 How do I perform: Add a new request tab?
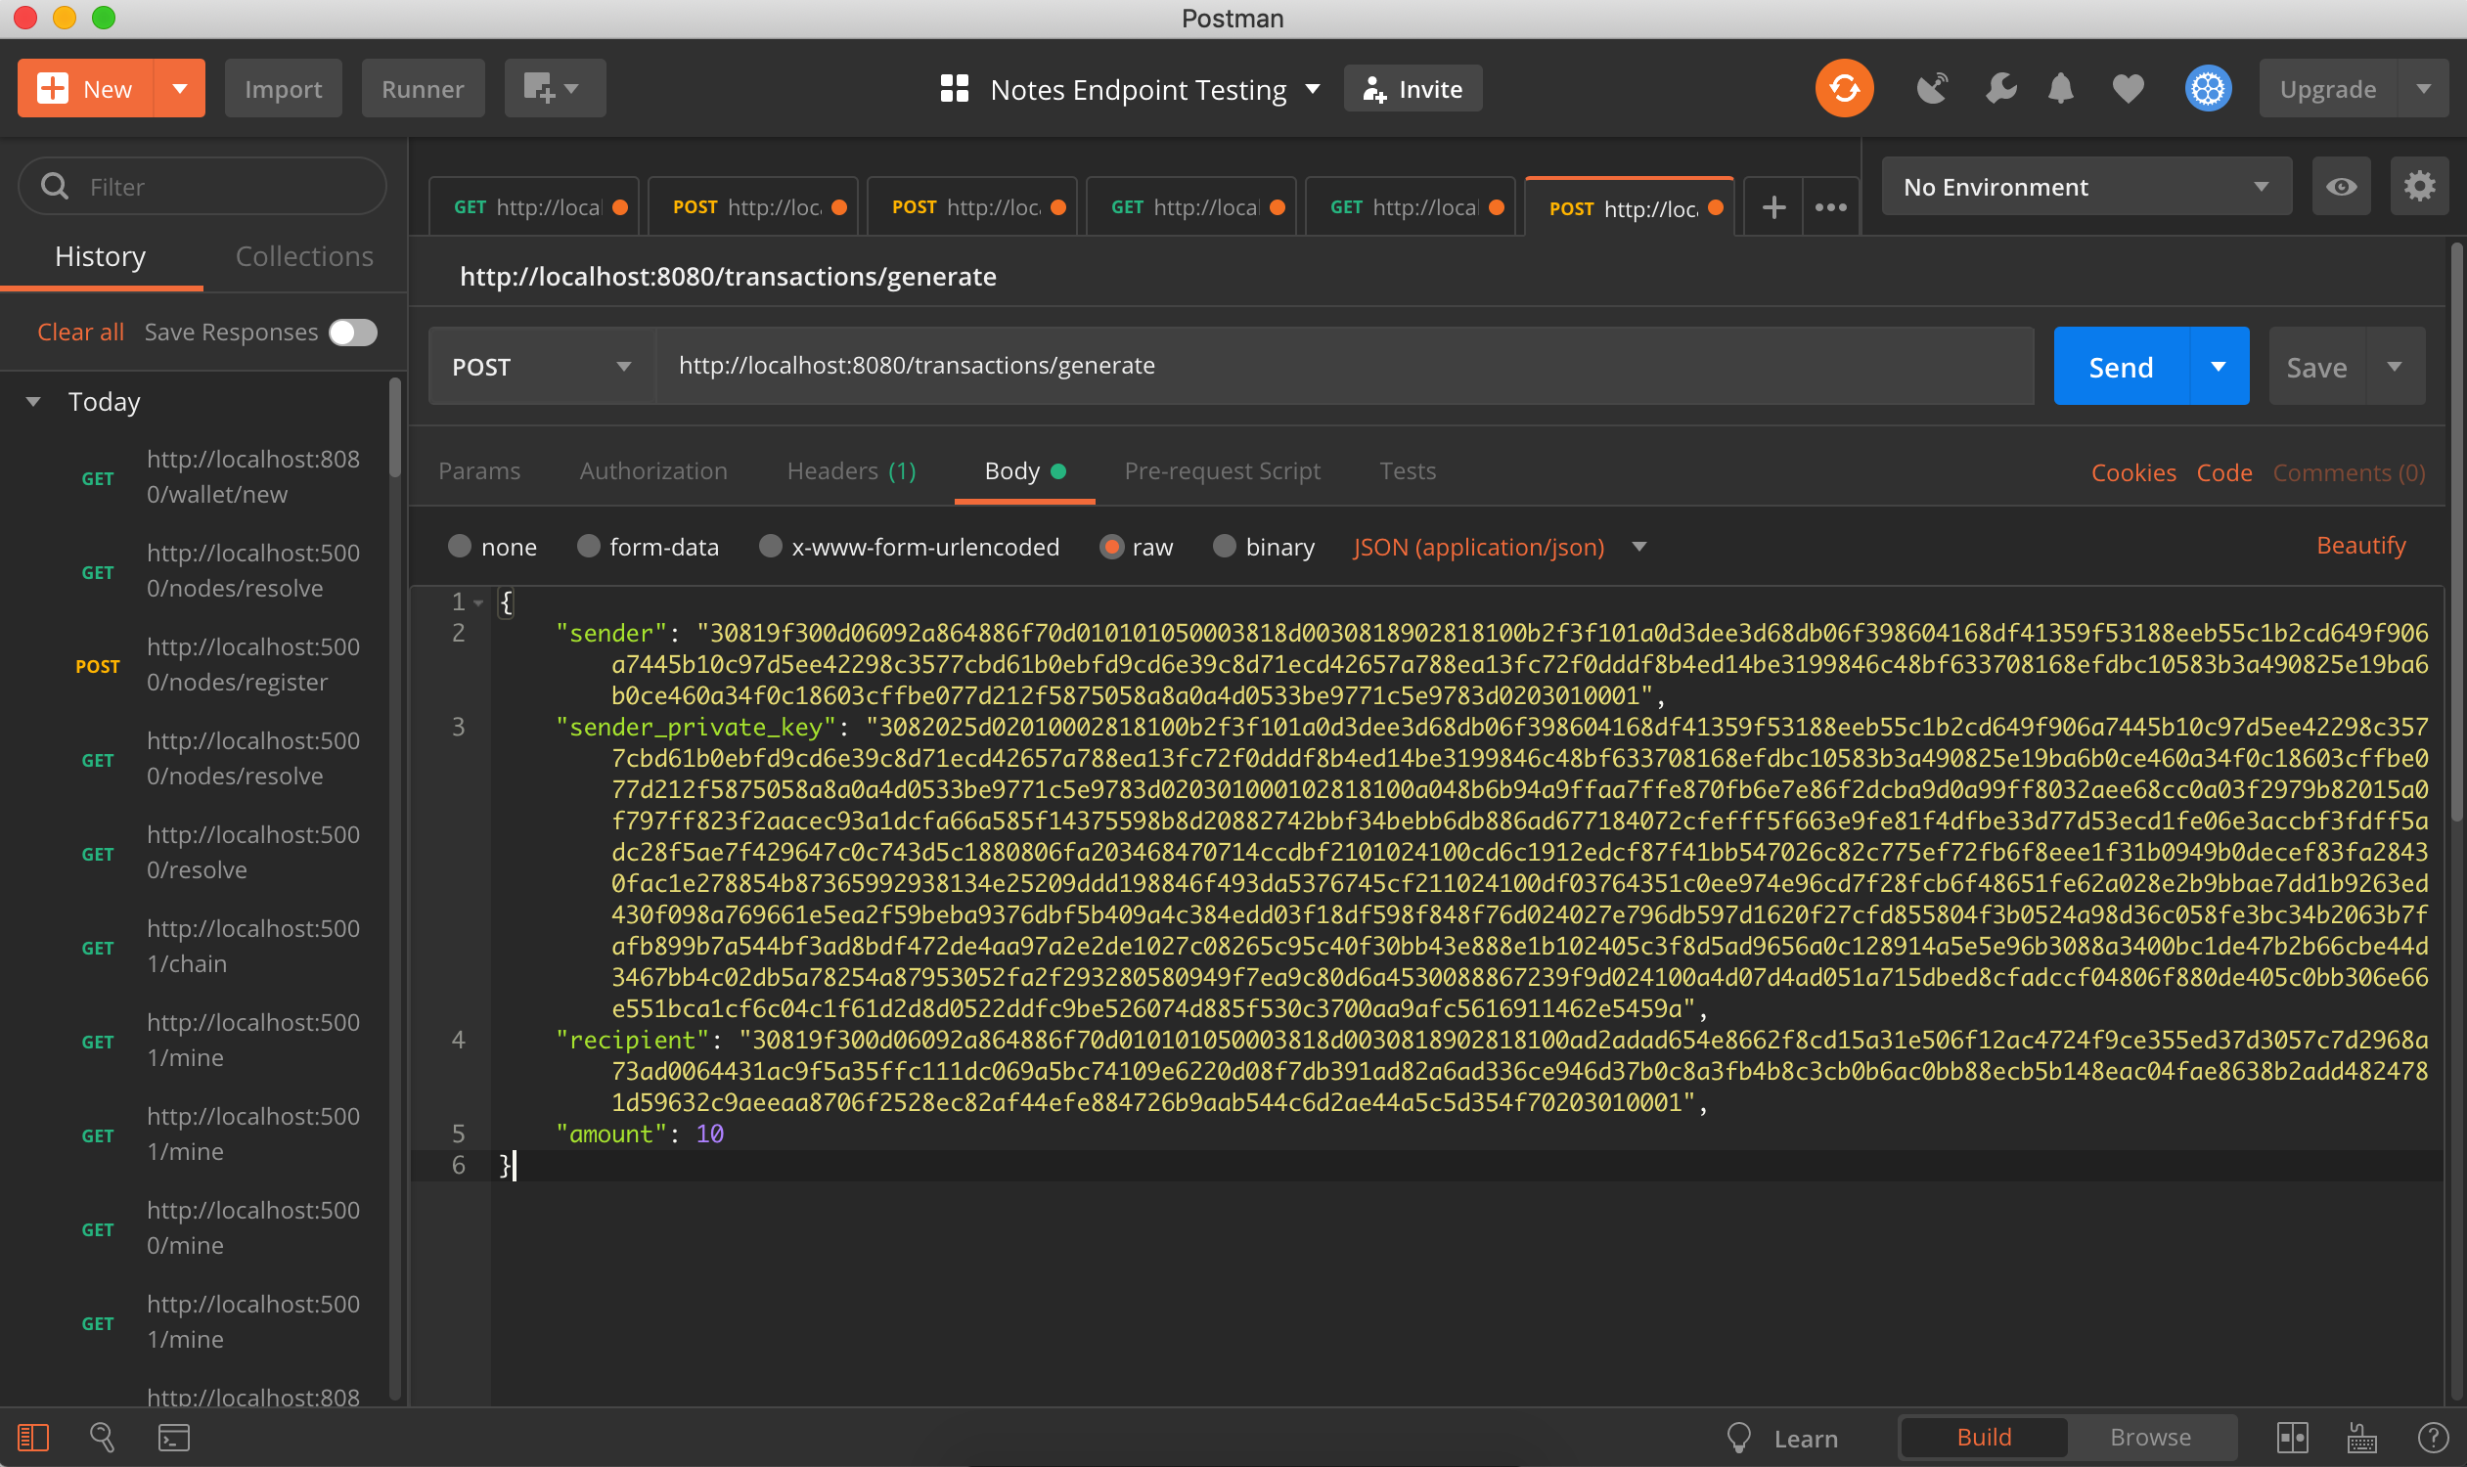tap(1773, 207)
